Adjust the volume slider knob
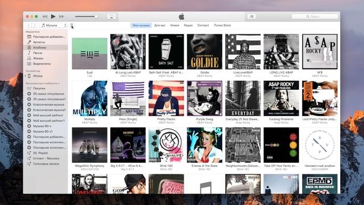This screenshot has height=205, width=364. tap(96, 17)
